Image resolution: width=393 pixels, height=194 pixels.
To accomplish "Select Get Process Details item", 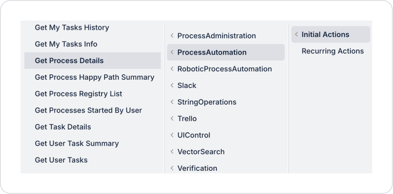I will point(69,61).
